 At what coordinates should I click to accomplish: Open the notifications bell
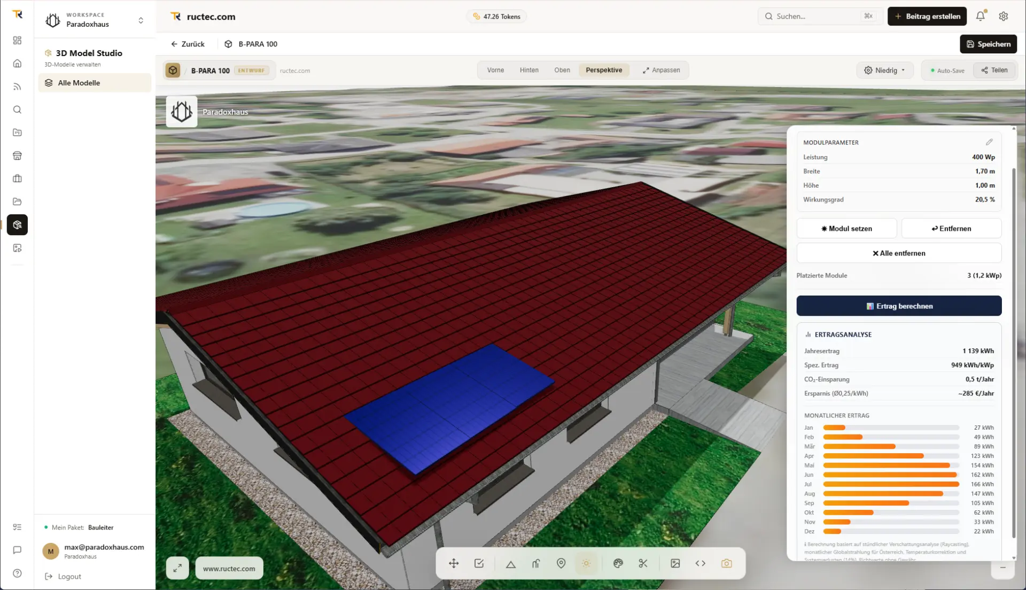pos(981,16)
